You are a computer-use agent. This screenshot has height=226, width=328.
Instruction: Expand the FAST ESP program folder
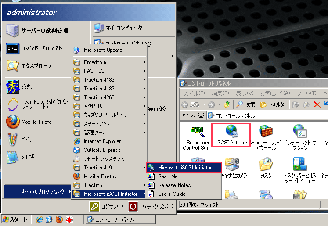pyautogui.click(x=109, y=71)
